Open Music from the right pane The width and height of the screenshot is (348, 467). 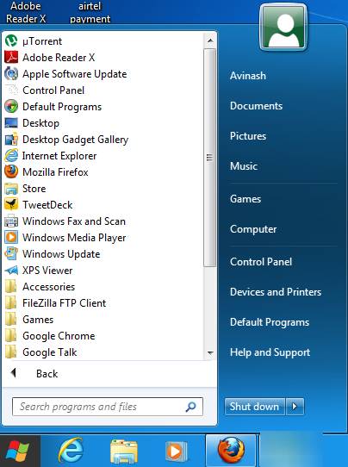click(x=244, y=166)
